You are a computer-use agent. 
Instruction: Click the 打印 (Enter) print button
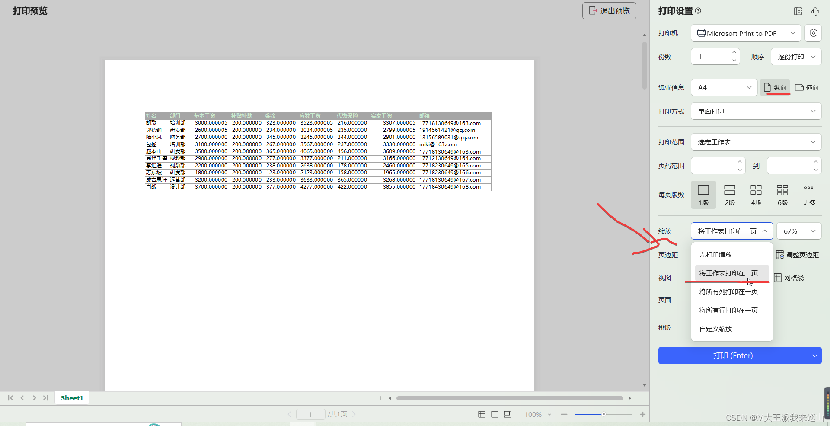point(733,356)
